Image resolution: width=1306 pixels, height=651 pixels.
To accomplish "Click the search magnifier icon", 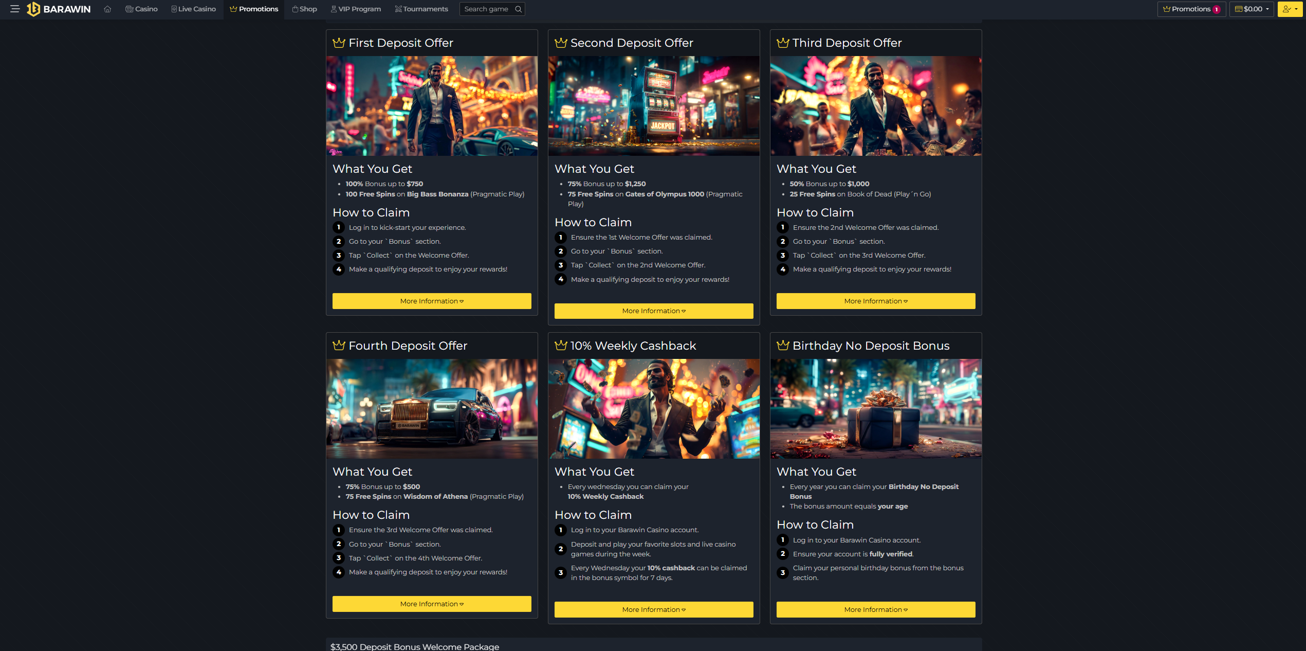I will pyautogui.click(x=519, y=9).
